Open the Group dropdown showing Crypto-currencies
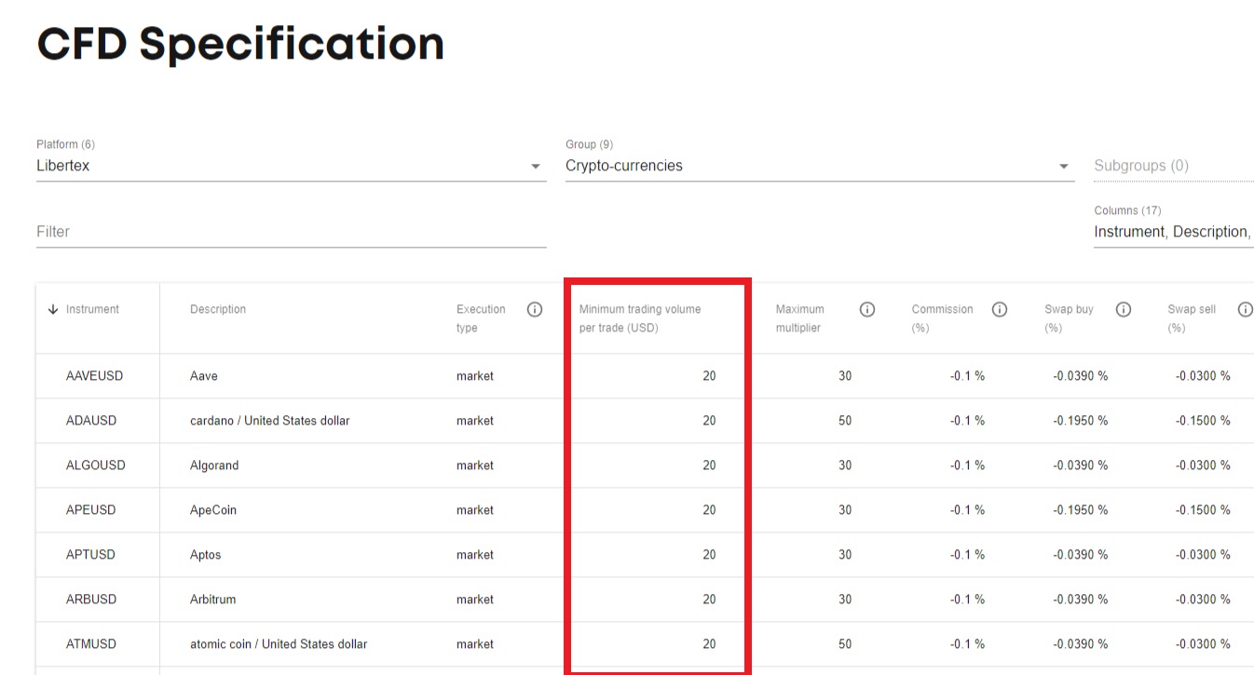 [820, 166]
